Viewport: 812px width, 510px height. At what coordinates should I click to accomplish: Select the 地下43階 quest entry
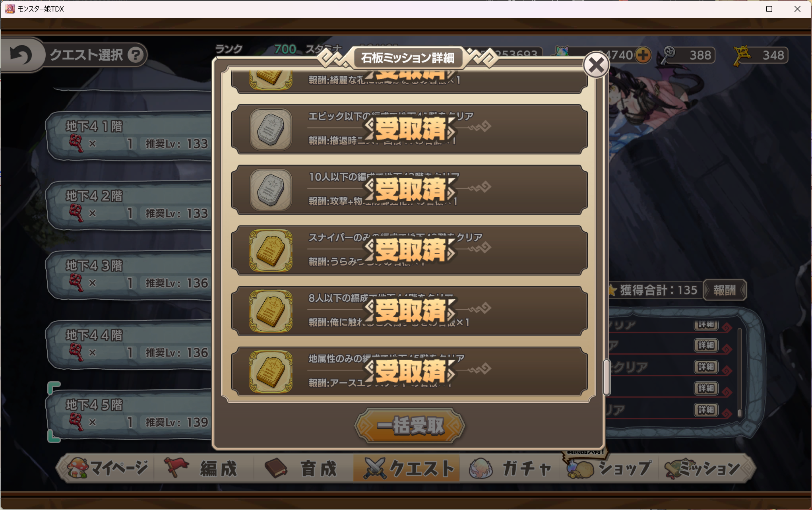point(130,275)
